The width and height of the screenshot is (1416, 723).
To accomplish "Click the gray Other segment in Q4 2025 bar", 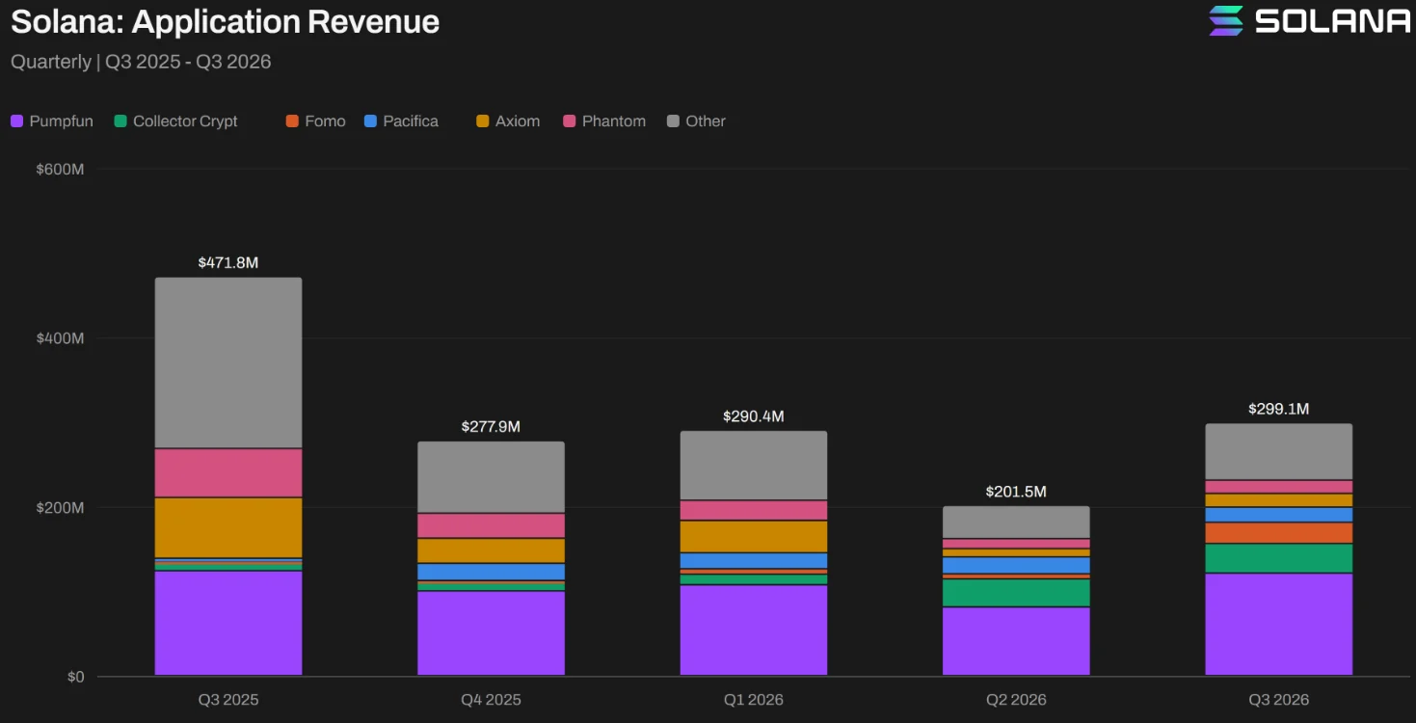I will [491, 477].
